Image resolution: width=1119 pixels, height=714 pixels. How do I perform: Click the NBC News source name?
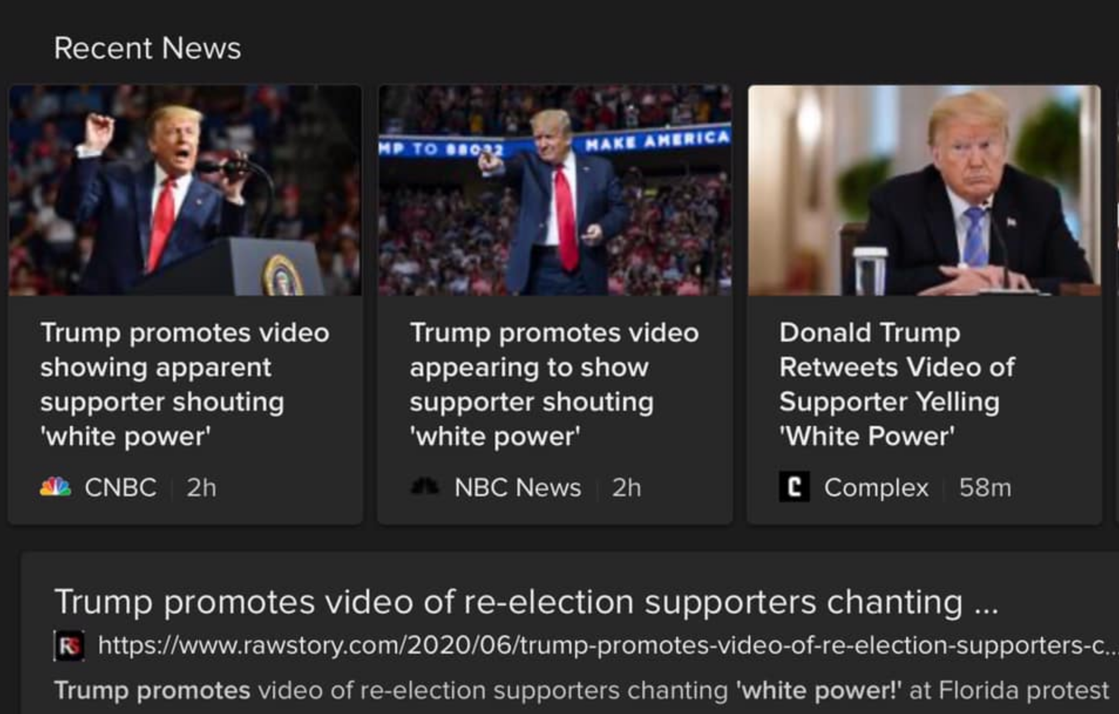518,487
